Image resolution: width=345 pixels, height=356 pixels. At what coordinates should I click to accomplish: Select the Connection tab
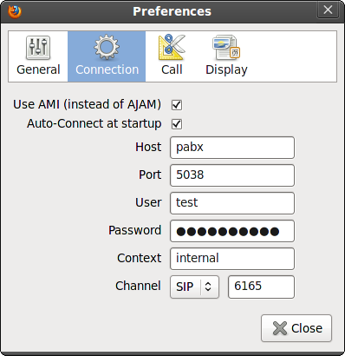(107, 56)
